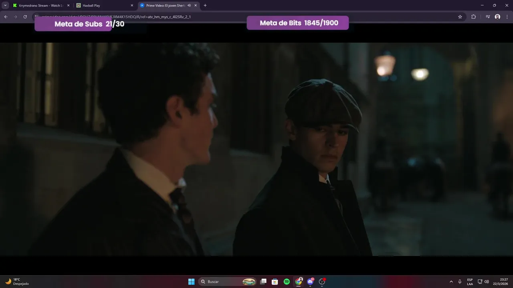Open the browser Extensions menu
513x288 pixels.
[x=473, y=17]
